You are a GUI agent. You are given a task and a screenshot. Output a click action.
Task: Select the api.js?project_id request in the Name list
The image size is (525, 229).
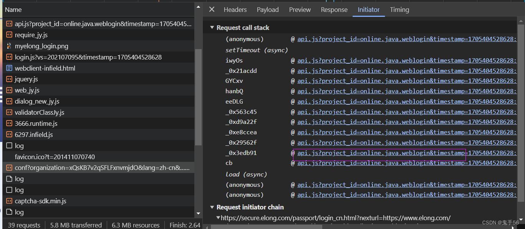98,24
